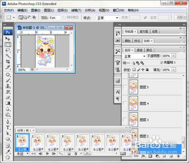Open the 滤镜(T) menu
The height and width of the screenshot is (163, 189).
tap(76, 10)
